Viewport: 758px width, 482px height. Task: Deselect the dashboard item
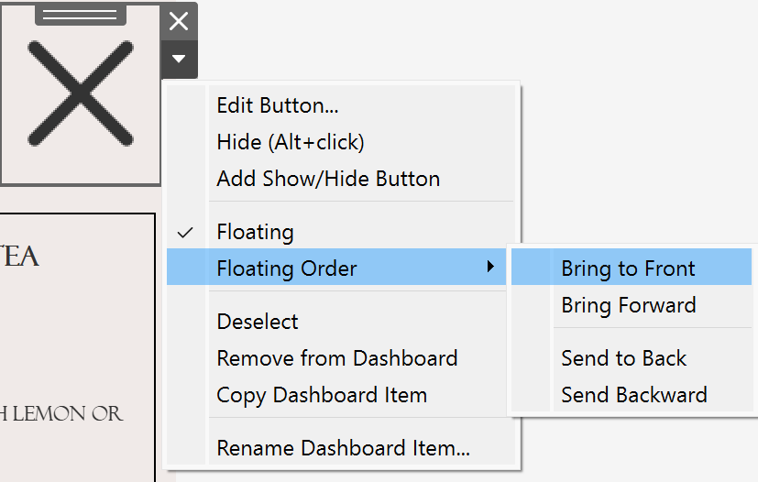258,322
